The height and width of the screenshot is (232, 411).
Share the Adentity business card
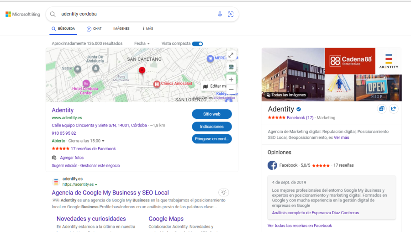394,109
